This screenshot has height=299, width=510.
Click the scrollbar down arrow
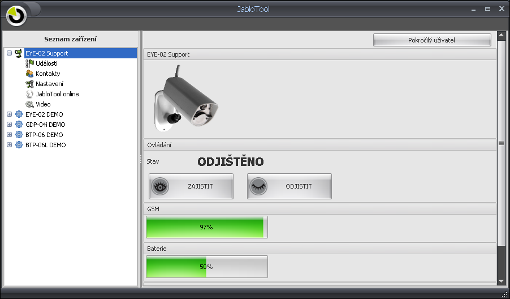tap(501, 281)
